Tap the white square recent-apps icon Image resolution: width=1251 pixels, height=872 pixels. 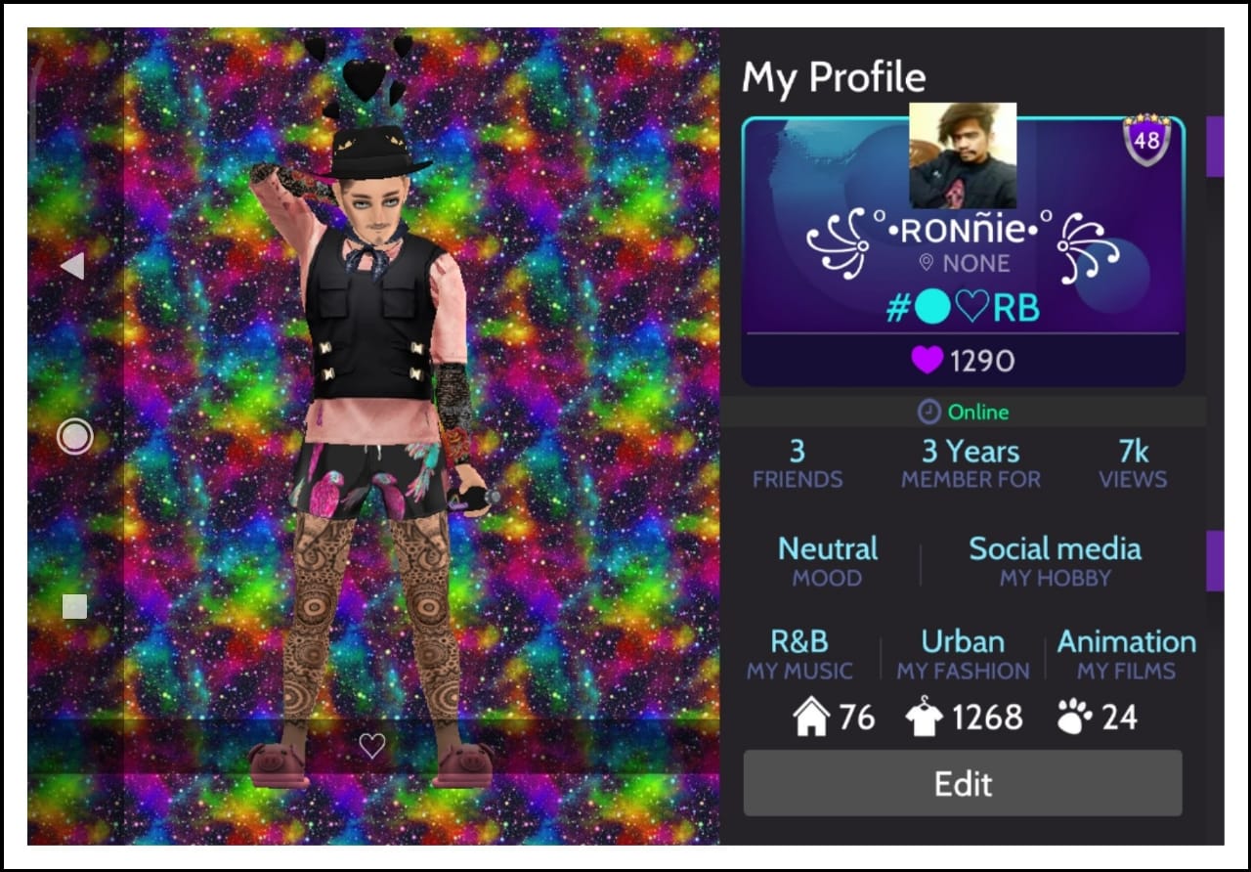(74, 607)
